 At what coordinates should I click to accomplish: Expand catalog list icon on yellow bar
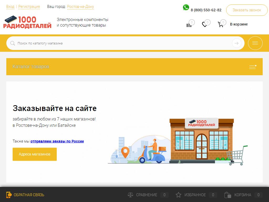tap(252, 67)
